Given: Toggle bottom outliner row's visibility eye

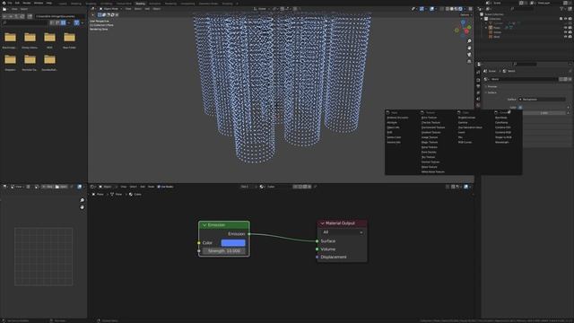Looking at the screenshot, I should click(566, 37).
